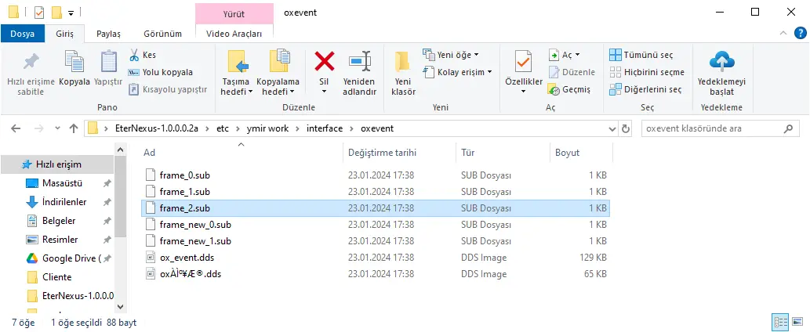
Task: Click EterNexus-1.0.0.0.2a in address path
Action: click(157, 128)
